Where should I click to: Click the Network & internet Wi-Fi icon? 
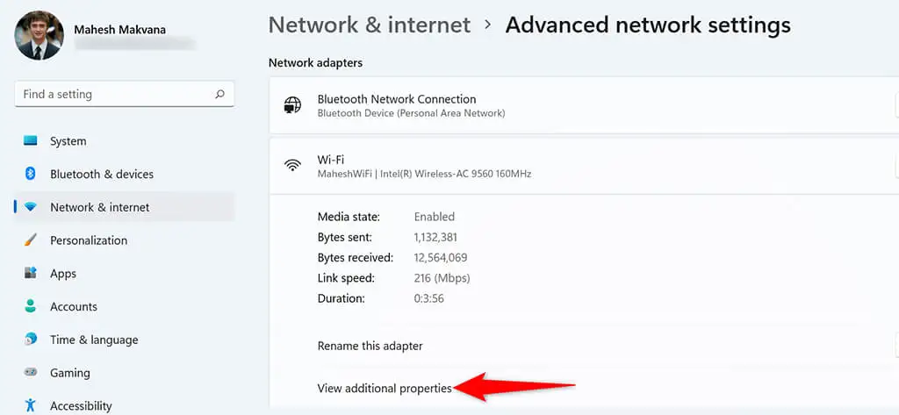click(x=31, y=207)
